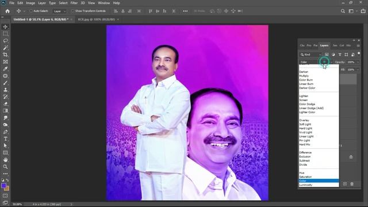This screenshot has height=207, width=368.
Task: Open the Fill value dropdown arrow
Action: point(358,70)
